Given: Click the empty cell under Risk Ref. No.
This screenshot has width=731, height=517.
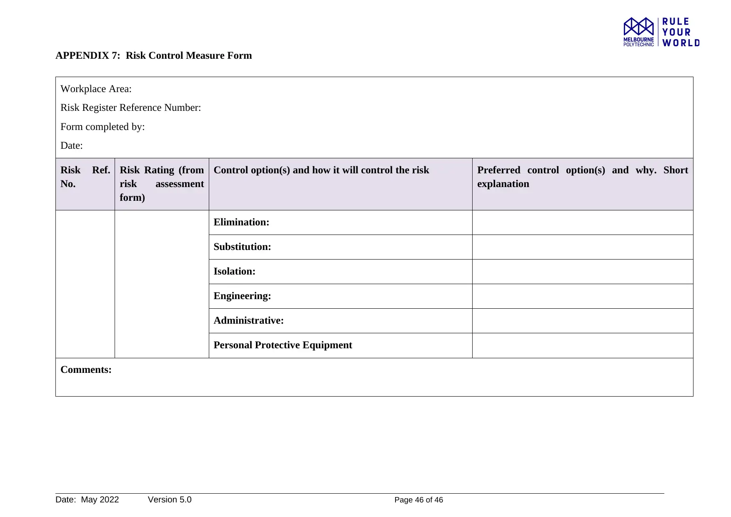Looking at the screenshot, I should click(x=85, y=284).
